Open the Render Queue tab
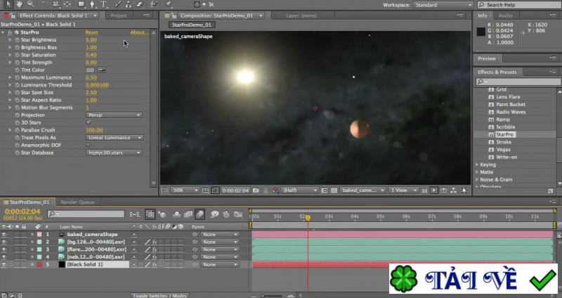 click(x=77, y=202)
